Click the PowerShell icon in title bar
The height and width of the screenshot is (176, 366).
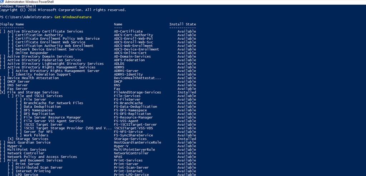(x=2, y=2)
